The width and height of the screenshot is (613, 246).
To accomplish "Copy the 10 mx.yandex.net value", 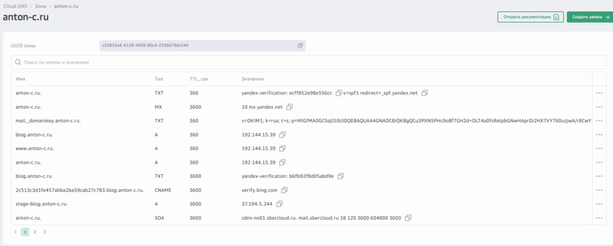I will pyautogui.click(x=289, y=107).
